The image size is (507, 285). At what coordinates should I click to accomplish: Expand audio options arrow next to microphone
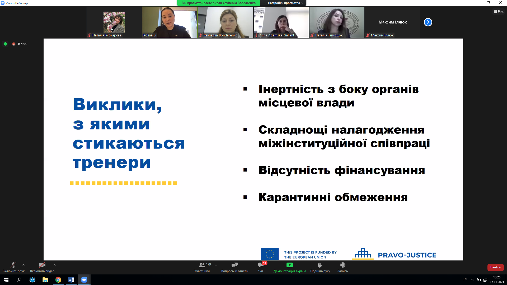coord(24,265)
